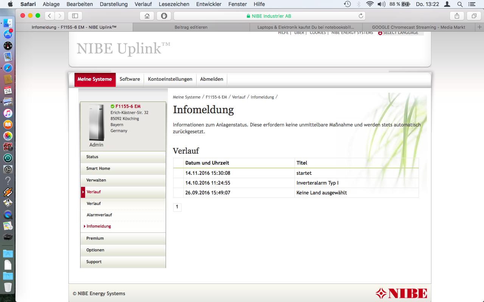Viewport: 484px width, 302px height.
Task: Open Time Machine menu bar icon
Action: click(347, 4)
